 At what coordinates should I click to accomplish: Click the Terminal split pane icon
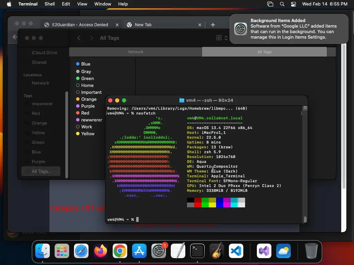(305, 108)
